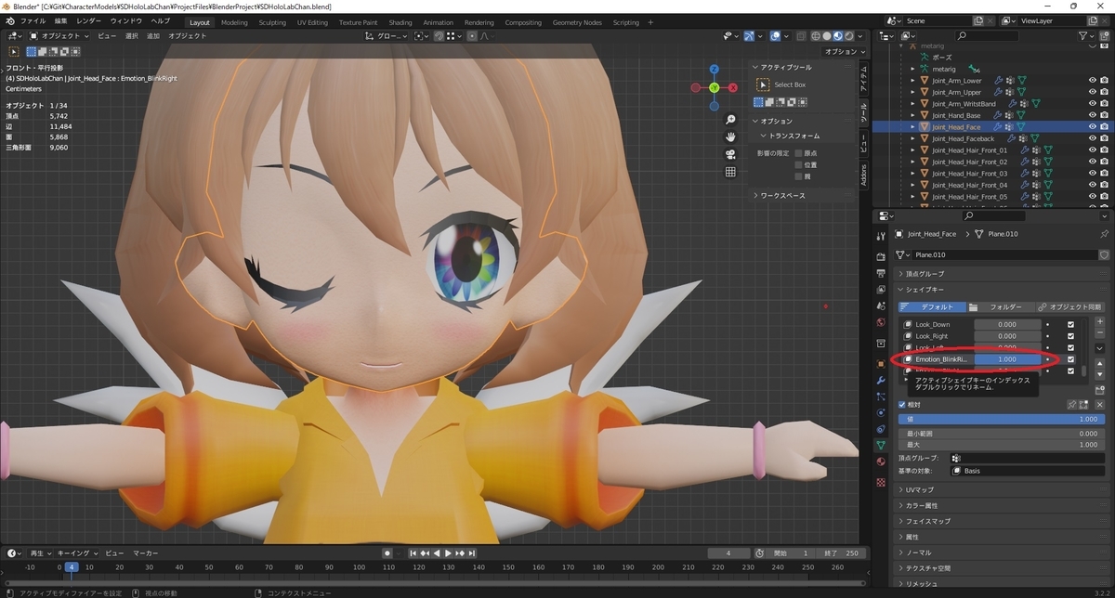
Task: Click the zoom magnifier icon in viewport
Action: tap(731, 120)
